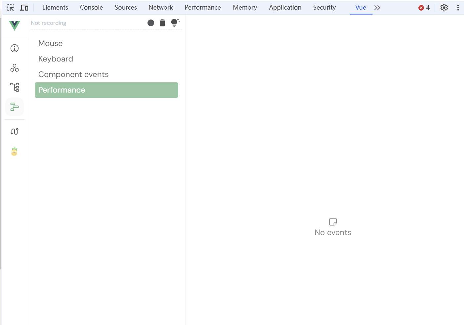Toggle the device toolbar icon
Viewport: 464px width, 325px height.
pyautogui.click(x=24, y=8)
